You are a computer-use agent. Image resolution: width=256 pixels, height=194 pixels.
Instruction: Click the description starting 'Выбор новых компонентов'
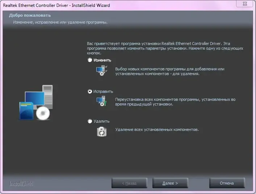click(x=170, y=71)
